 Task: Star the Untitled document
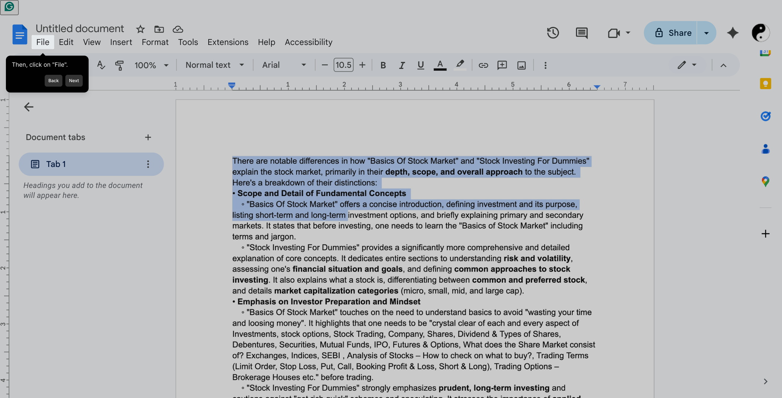(x=140, y=29)
